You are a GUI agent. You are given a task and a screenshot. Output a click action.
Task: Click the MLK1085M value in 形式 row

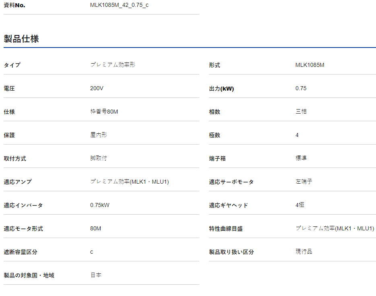coord(310,65)
